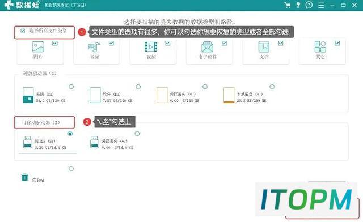Image resolution: width=363 pixels, height=222 pixels.
Task: Click the 回收站 label text
Action: 38,180
